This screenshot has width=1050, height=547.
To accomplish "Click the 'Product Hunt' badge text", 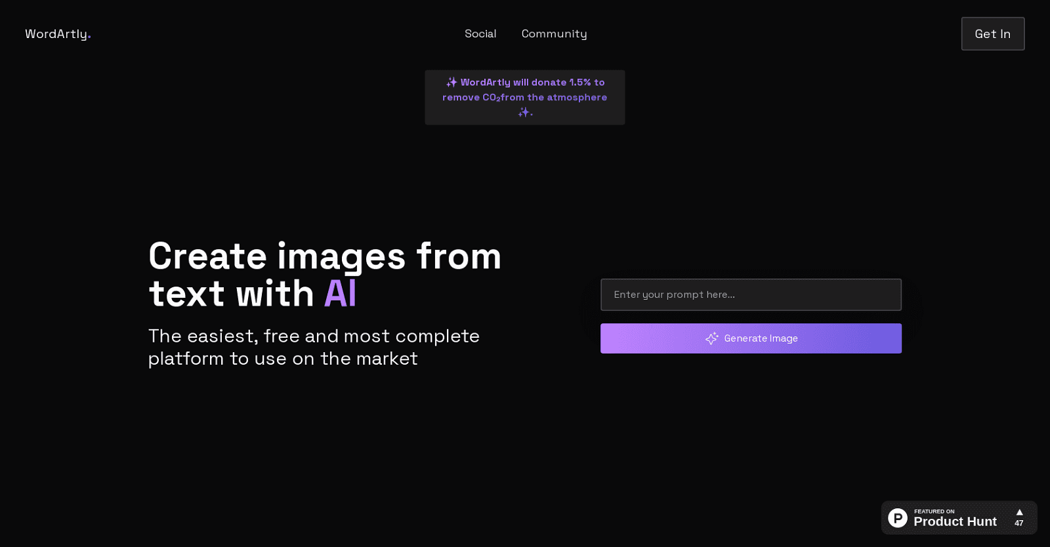I will pyautogui.click(x=955, y=522).
